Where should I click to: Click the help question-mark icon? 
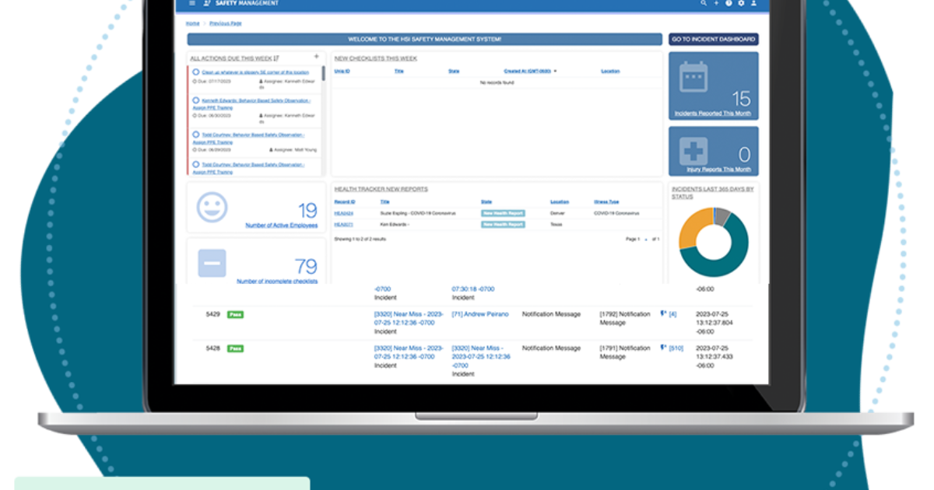tap(729, 3)
